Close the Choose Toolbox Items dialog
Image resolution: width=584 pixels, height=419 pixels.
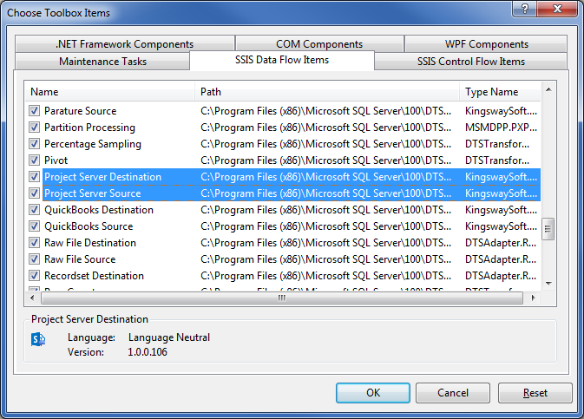click(x=557, y=9)
